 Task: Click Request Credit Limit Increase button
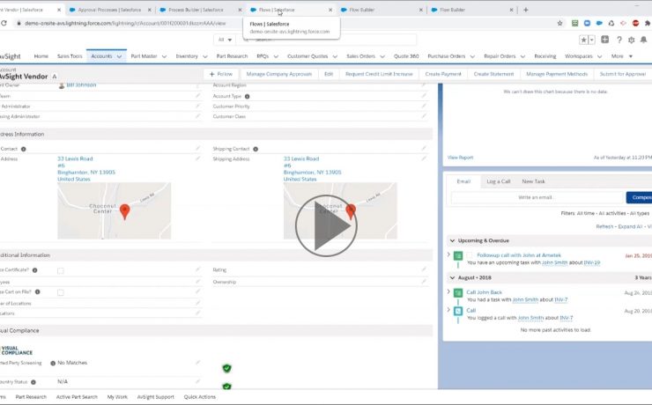click(x=379, y=74)
